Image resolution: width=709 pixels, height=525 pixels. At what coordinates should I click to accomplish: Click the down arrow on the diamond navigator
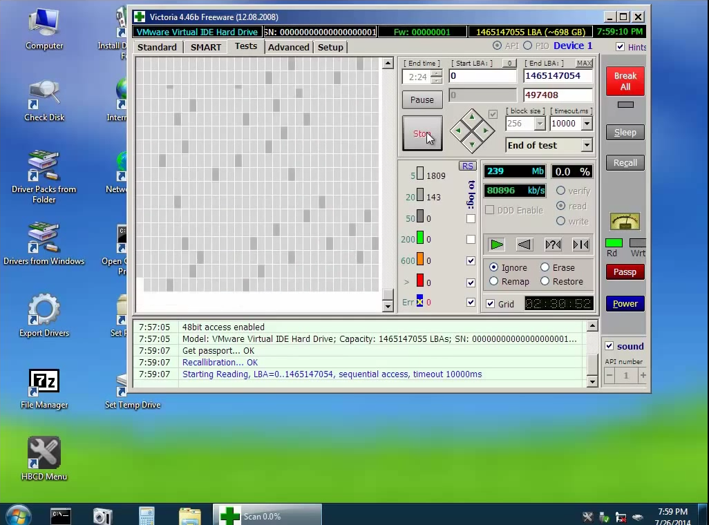[472, 144]
